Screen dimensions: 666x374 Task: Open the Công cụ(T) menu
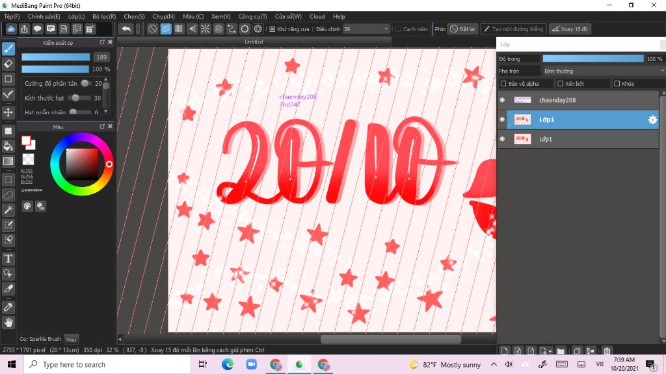[252, 16]
